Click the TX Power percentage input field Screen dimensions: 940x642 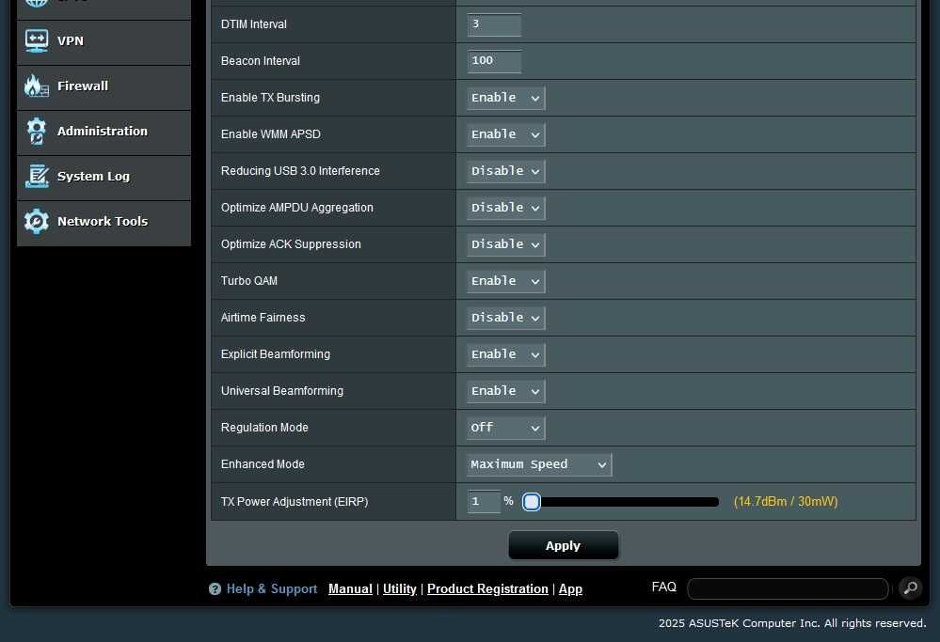[484, 501]
